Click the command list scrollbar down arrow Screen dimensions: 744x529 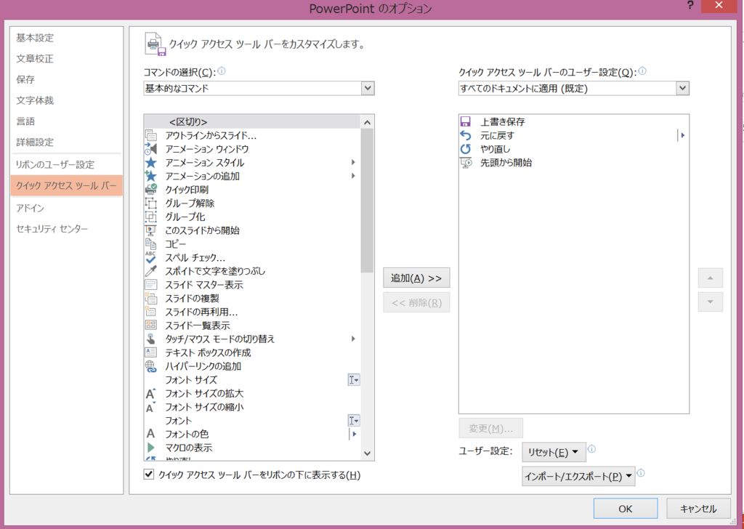coord(368,454)
